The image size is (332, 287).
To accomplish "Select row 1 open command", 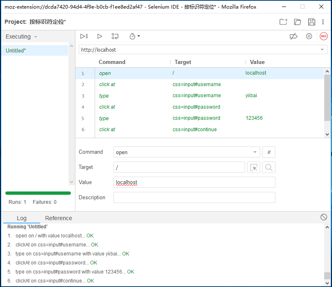I will click(200, 73).
